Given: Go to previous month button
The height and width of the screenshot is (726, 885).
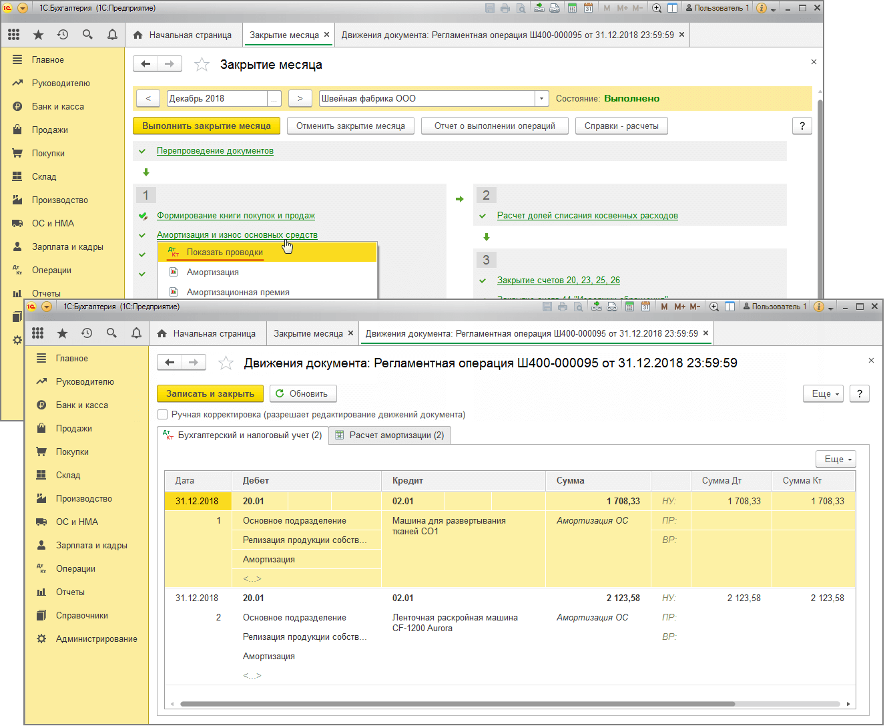Looking at the screenshot, I should tap(148, 99).
